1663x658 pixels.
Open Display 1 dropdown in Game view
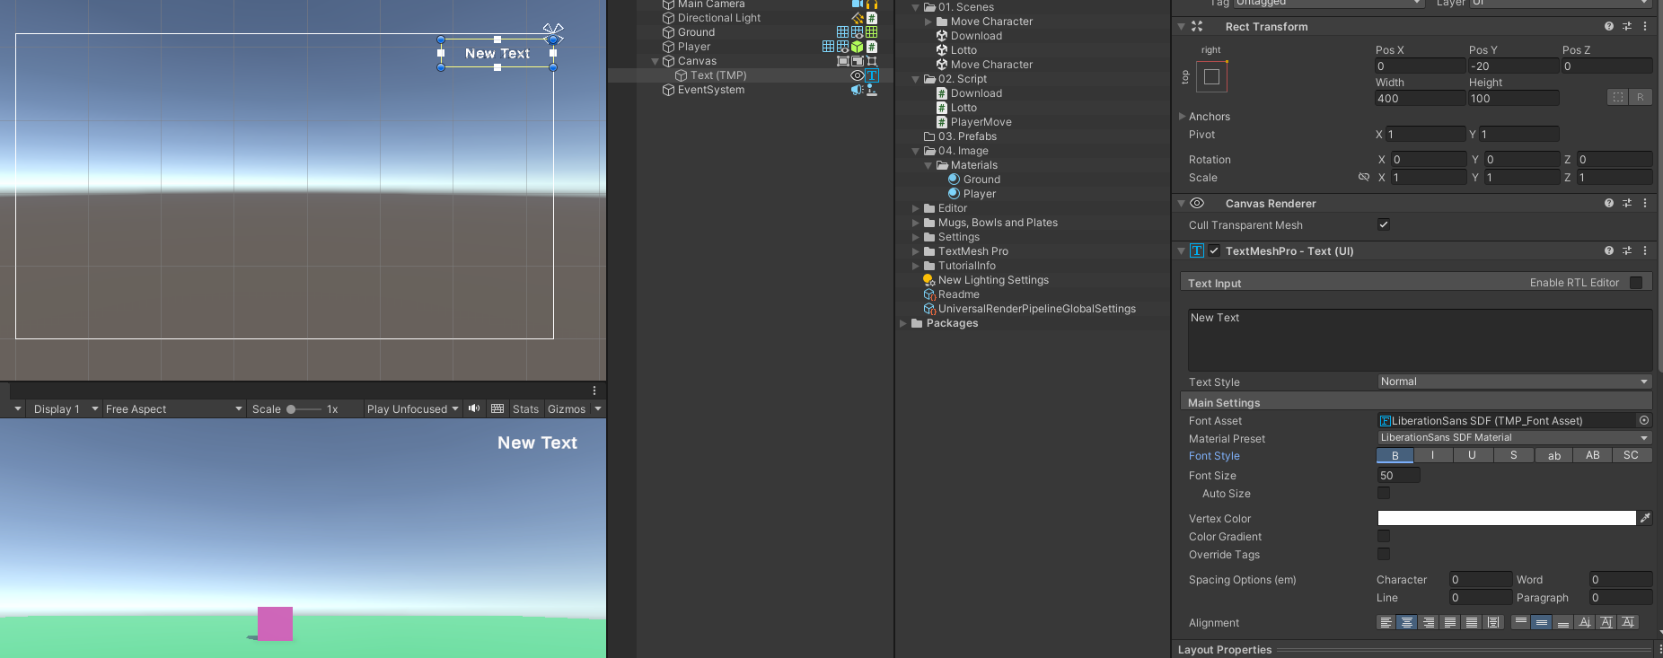[x=66, y=408]
